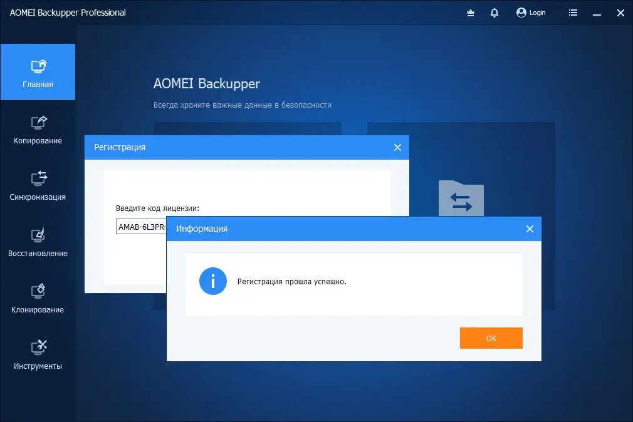Click the AOMEI Backupper Professional window title
Image resolution: width=633 pixels, height=422 pixels.
pyautogui.click(x=68, y=13)
